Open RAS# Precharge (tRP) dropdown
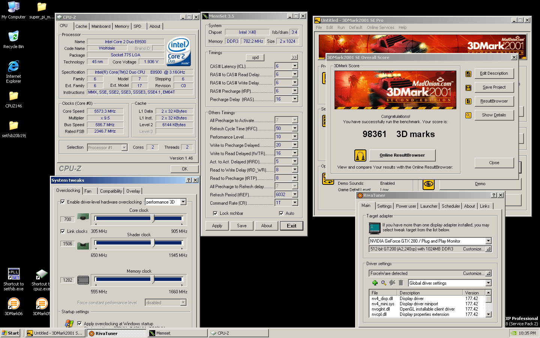Screen dimensions: 540x338 coord(295,91)
